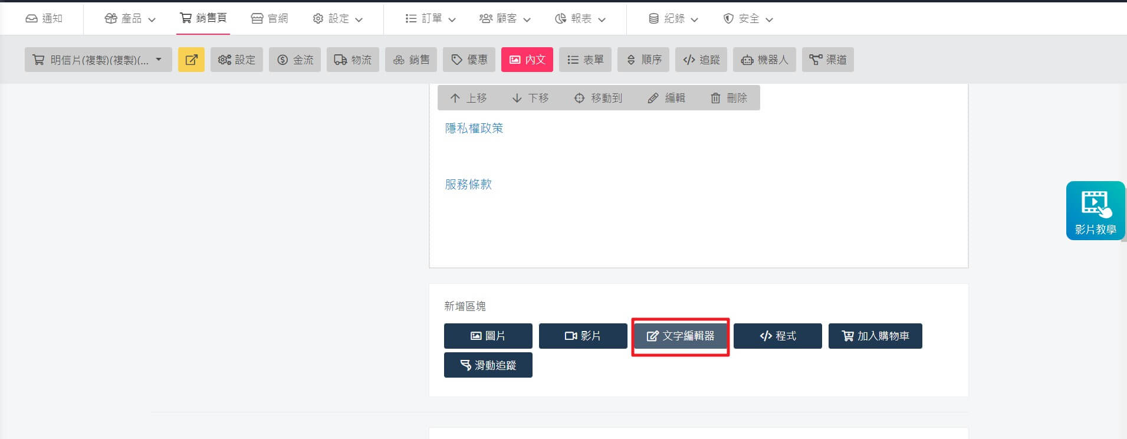Open the 金流 payment tab
1127x439 pixels.
click(x=295, y=60)
